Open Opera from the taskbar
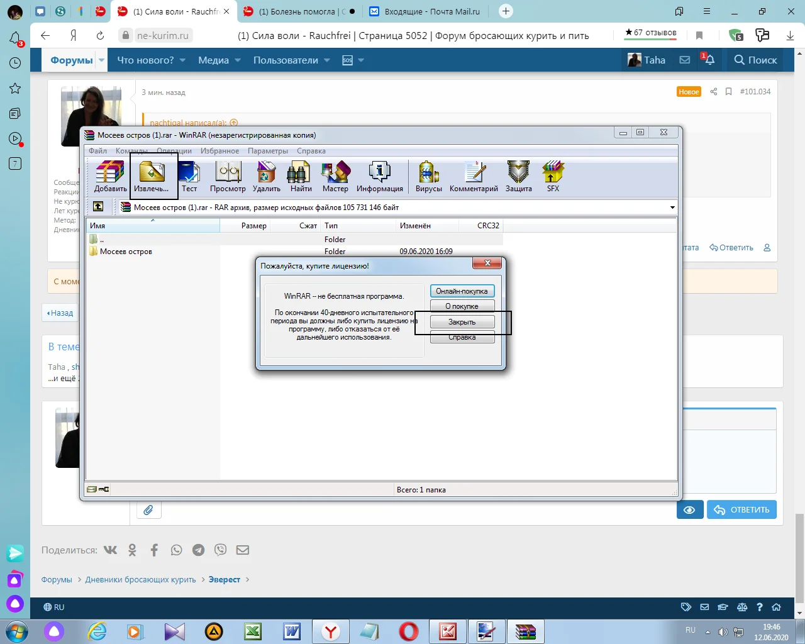This screenshot has width=805, height=644. tap(409, 631)
